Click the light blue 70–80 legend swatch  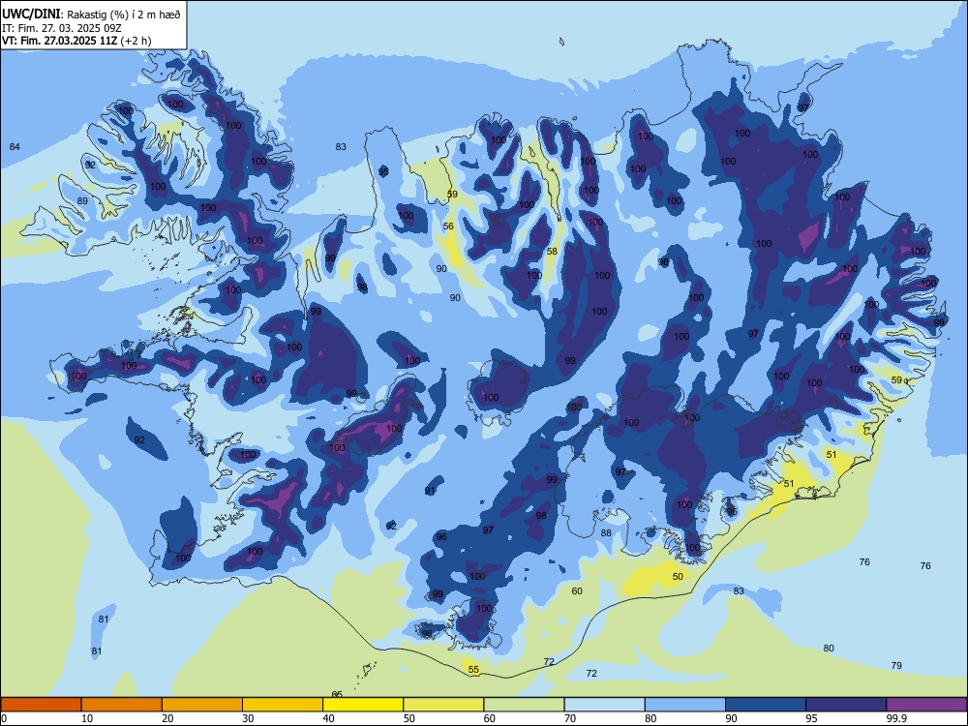click(x=604, y=705)
